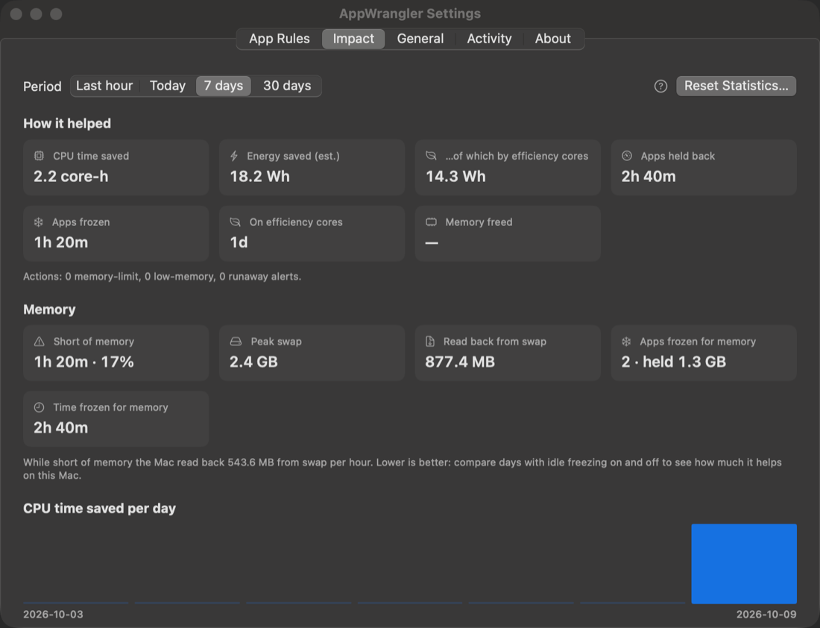Click the 2h 40m value under Apps held back
The height and width of the screenshot is (628, 820).
(x=649, y=176)
